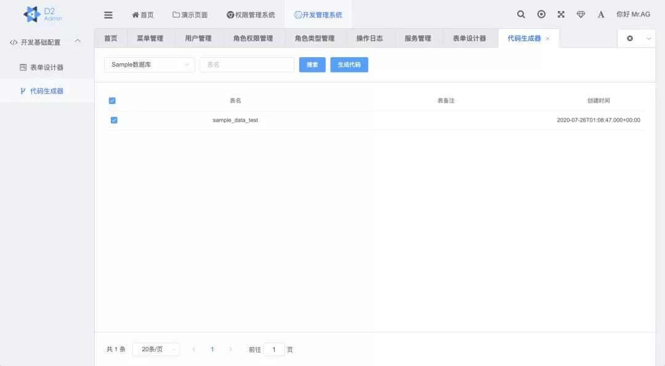Open the theme settings diamond icon
This screenshot has width=665, height=366.
pyautogui.click(x=581, y=14)
